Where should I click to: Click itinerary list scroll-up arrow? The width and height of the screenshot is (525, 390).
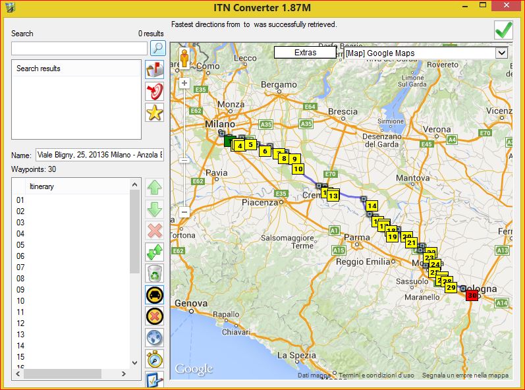point(134,184)
